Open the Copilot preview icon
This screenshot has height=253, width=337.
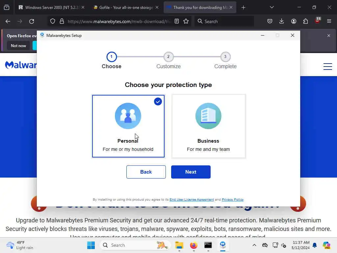(x=326, y=245)
